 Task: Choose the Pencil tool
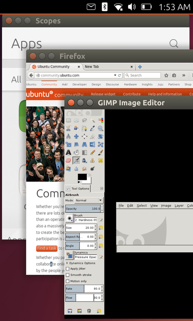coord(93,152)
